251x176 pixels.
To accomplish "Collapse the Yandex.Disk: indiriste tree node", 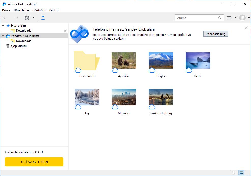I will coord(3,36).
